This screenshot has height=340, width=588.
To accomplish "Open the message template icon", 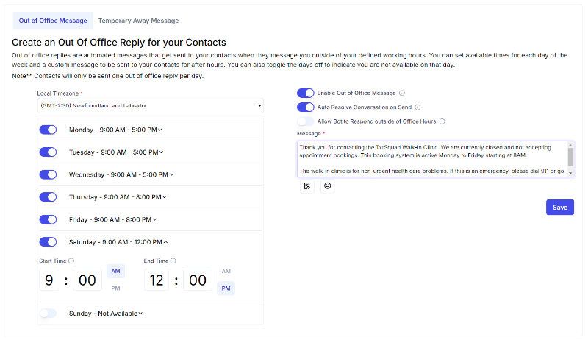I will [307, 185].
